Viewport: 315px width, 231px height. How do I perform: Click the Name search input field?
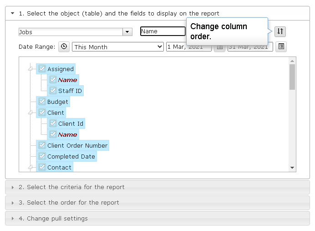click(x=163, y=31)
